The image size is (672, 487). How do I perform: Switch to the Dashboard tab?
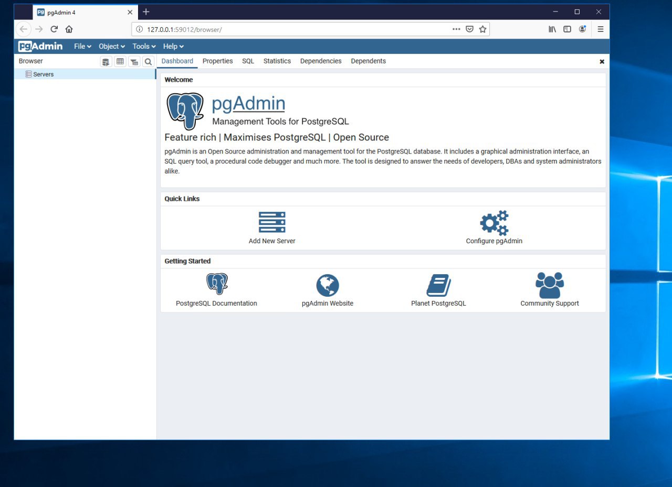coord(177,61)
